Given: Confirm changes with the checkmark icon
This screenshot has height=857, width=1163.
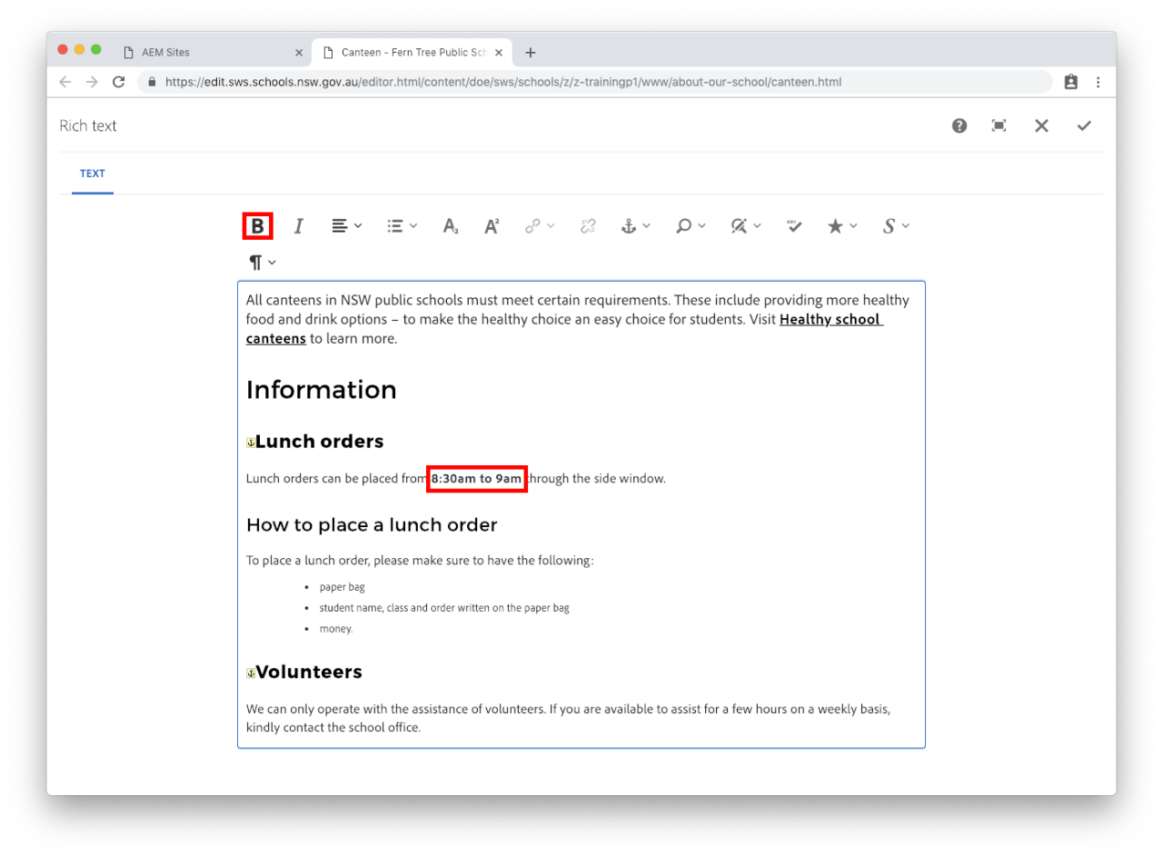Looking at the screenshot, I should [x=1084, y=125].
